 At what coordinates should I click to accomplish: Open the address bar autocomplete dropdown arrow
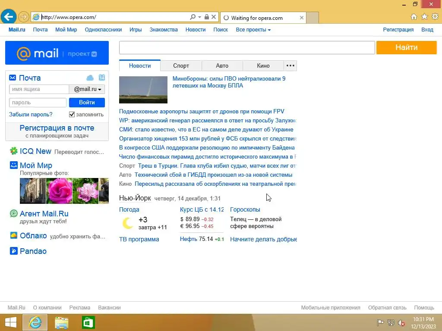[199, 17]
